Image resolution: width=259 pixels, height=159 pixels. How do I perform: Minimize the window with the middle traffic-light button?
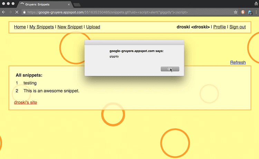pos(8,4)
